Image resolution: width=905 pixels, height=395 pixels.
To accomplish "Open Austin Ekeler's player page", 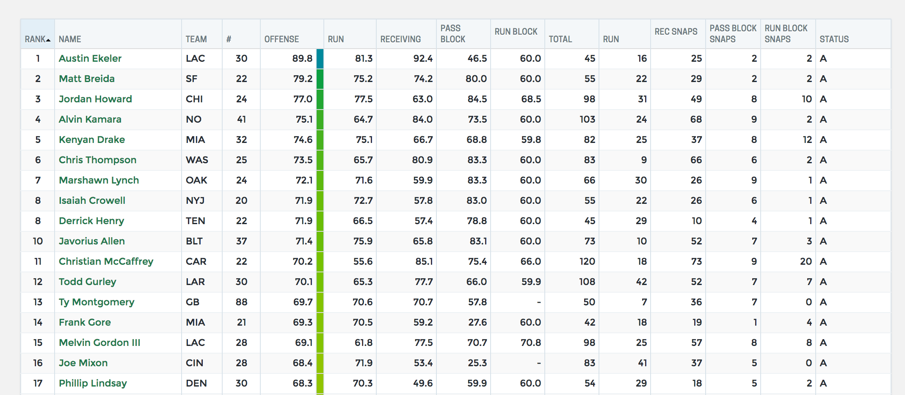I will pyautogui.click(x=90, y=59).
